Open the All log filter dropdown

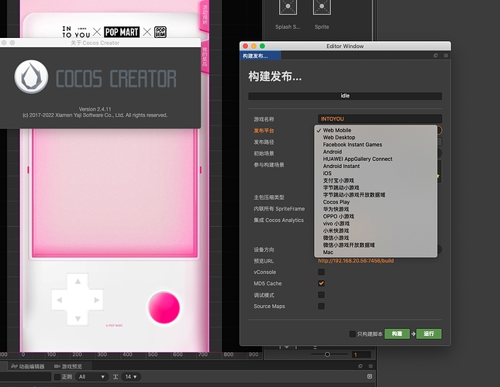(x=91, y=377)
